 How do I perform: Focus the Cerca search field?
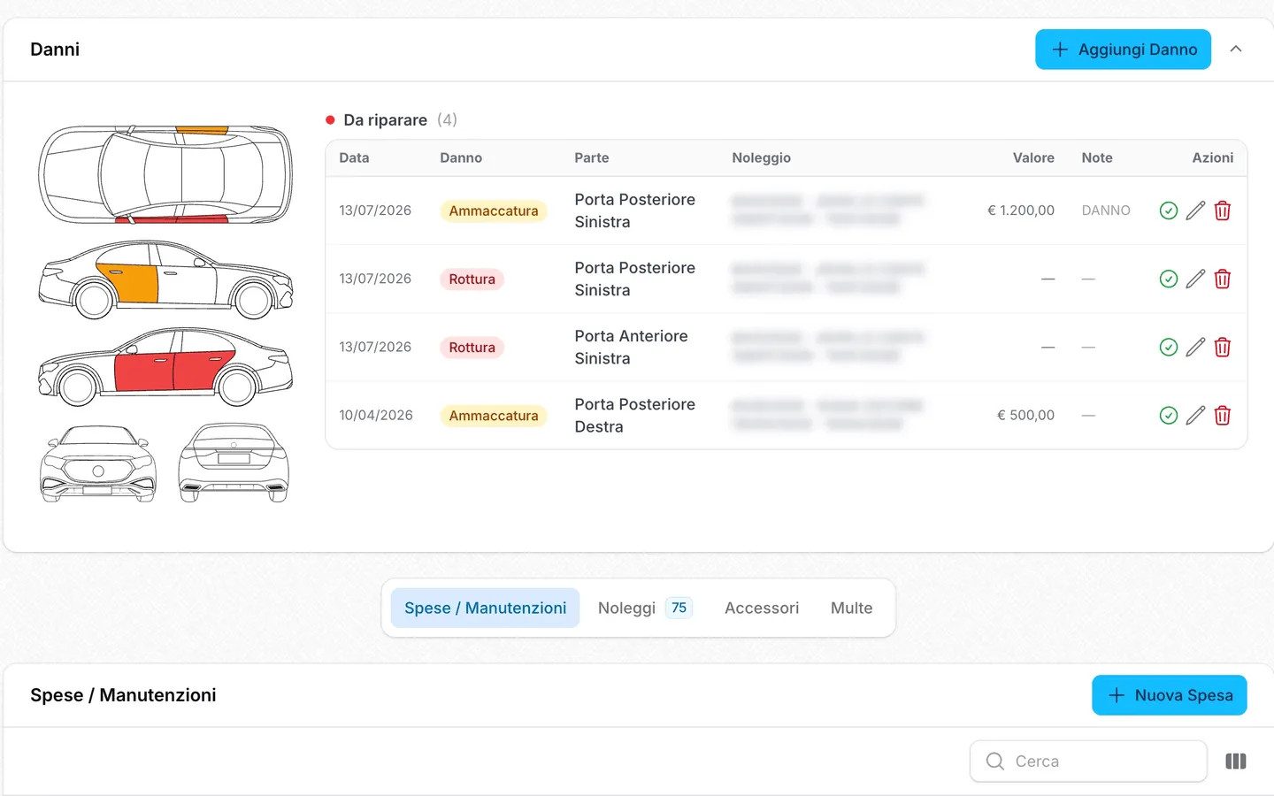coord(1088,761)
